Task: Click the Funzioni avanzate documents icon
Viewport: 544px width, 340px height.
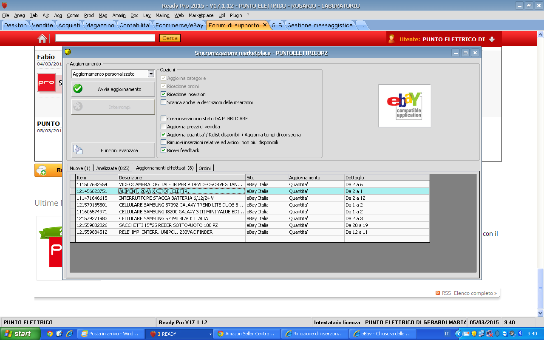Action: coord(78,150)
